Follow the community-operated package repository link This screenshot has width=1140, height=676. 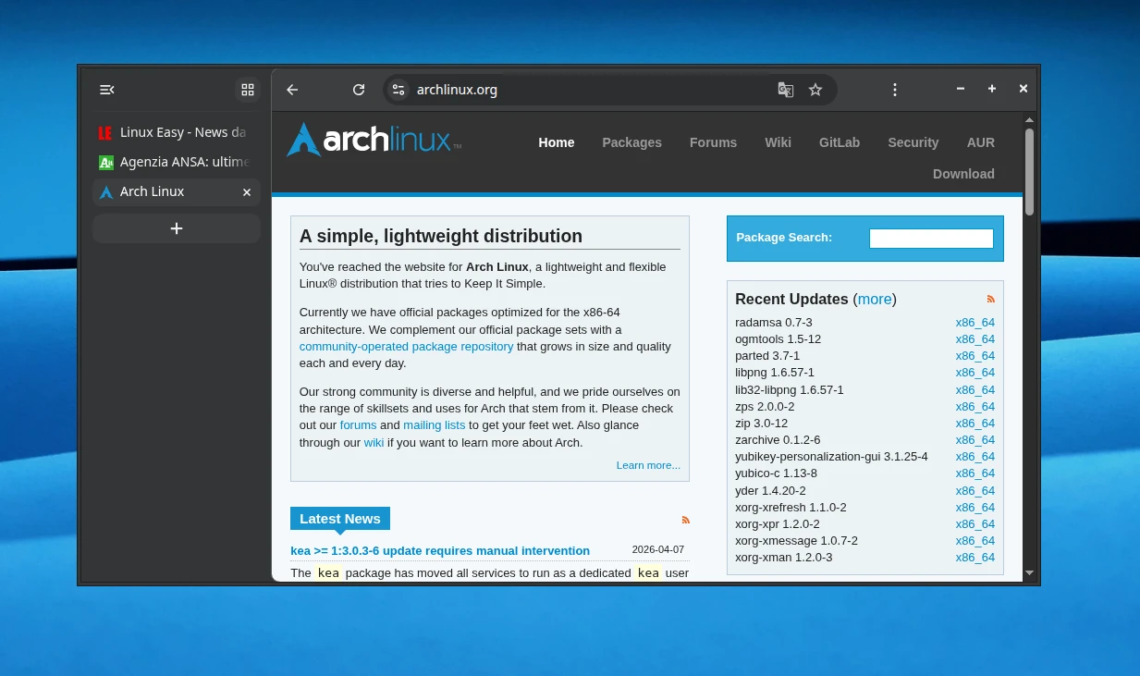[x=406, y=347]
